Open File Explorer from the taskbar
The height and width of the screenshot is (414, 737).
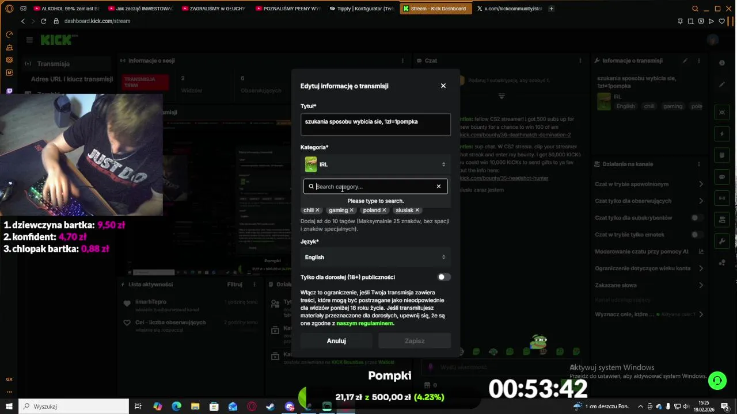point(195,407)
